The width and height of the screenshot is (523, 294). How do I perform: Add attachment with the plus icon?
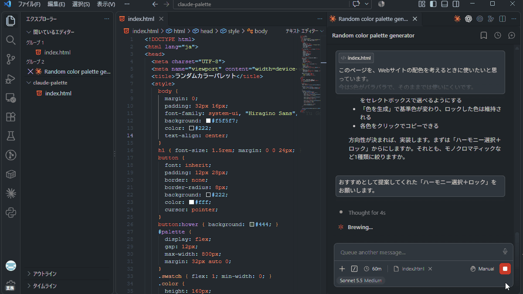[x=342, y=269]
